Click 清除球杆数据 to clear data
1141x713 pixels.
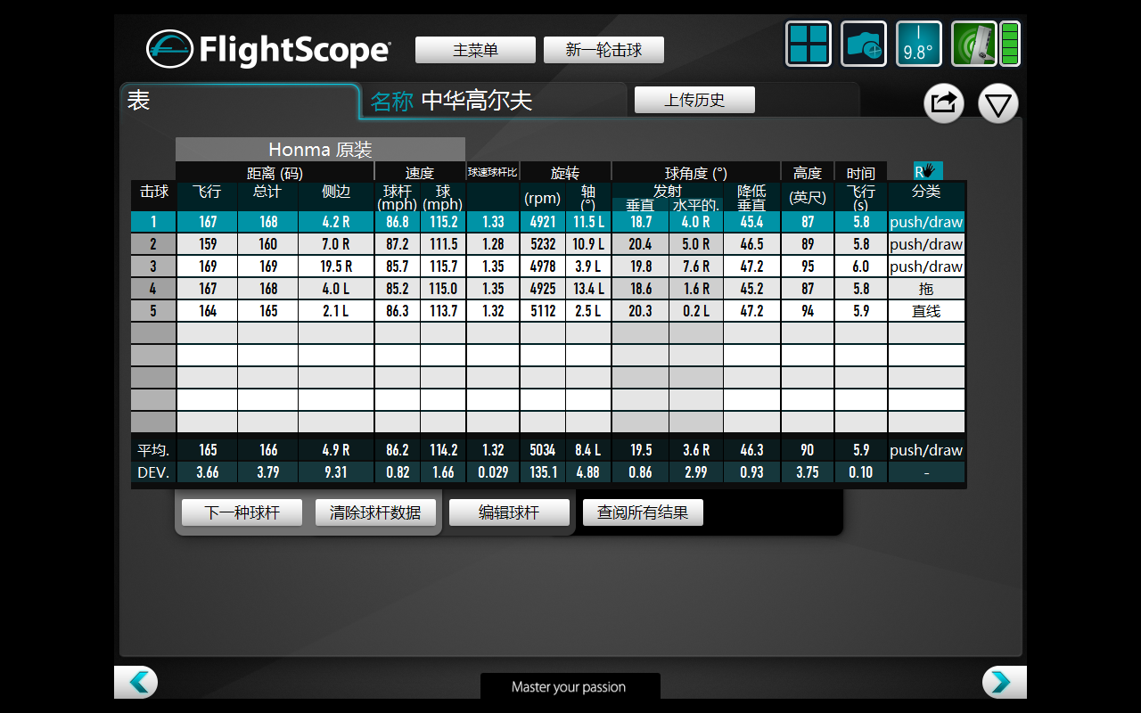pos(375,512)
